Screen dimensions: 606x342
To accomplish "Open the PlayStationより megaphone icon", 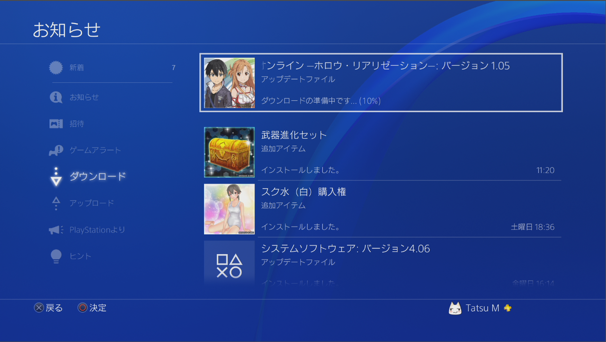I will click(x=56, y=230).
